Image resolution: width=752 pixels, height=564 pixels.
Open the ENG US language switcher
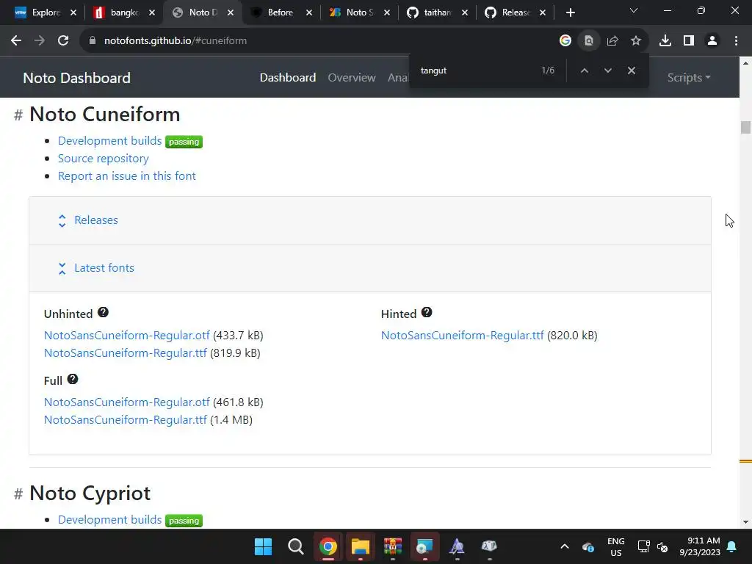[616, 546]
